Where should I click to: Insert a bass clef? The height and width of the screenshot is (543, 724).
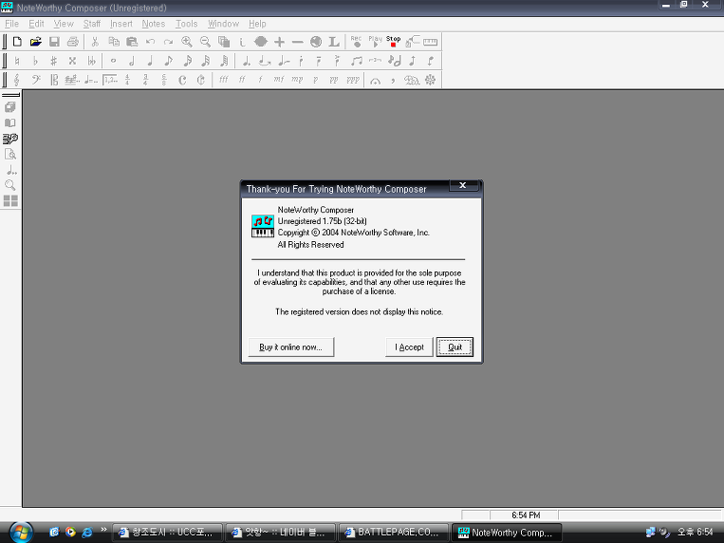point(35,80)
